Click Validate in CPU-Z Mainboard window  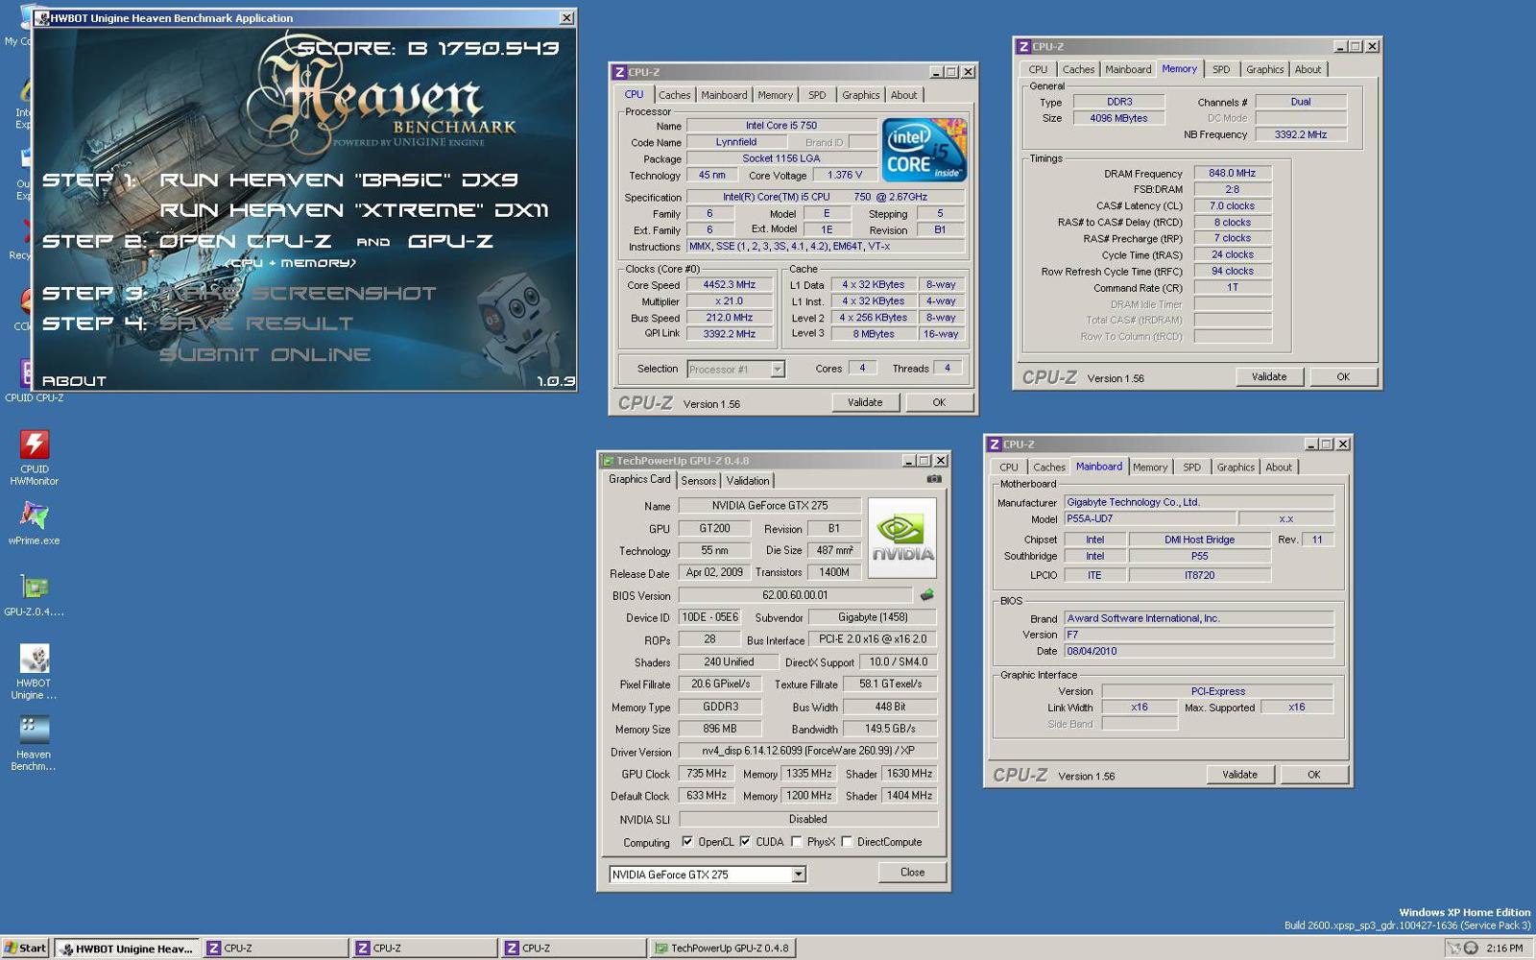[1239, 774]
